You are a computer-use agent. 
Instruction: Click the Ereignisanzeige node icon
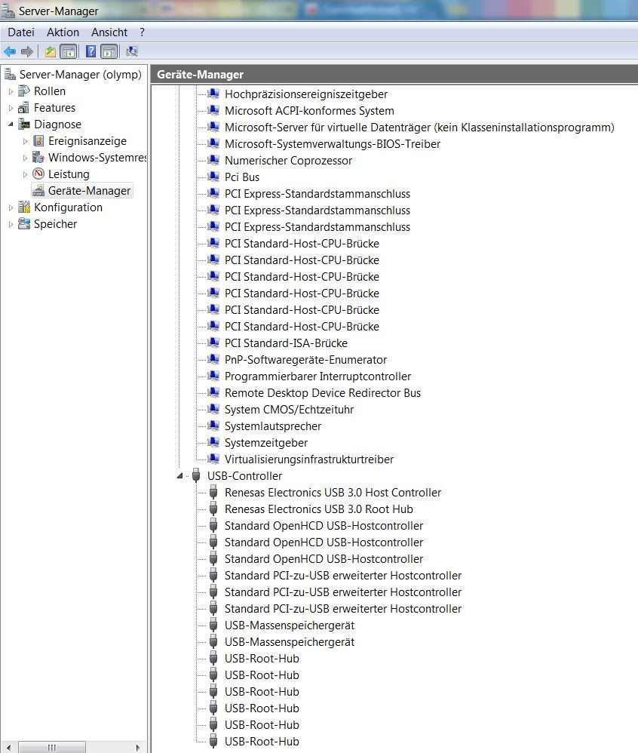click(x=38, y=140)
